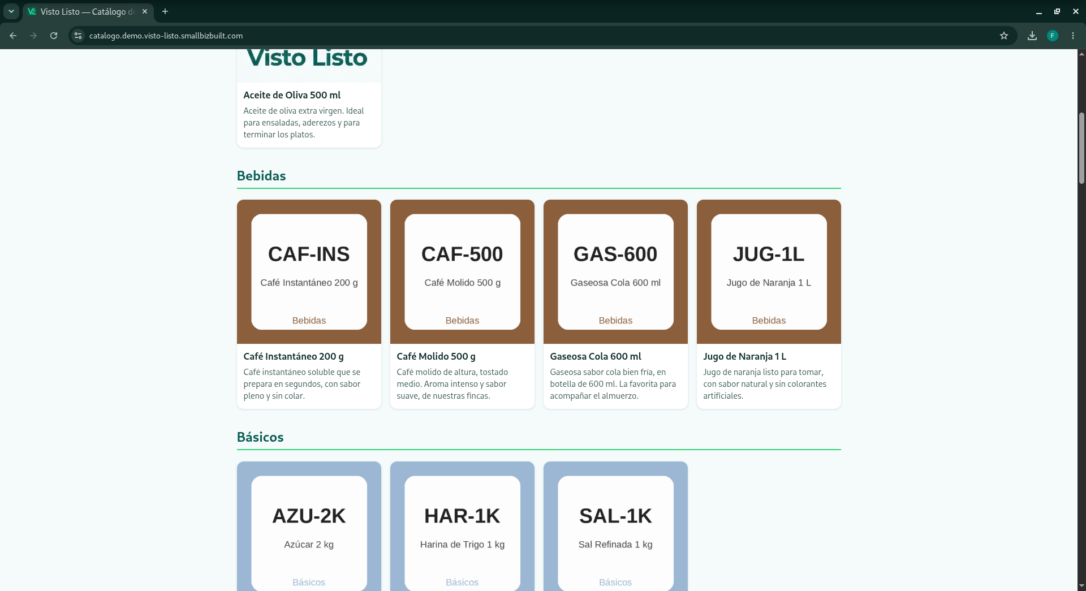The width and height of the screenshot is (1086, 591).
Task: Click Jugo de naranja listo description
Action: click(x=765, y=384)
